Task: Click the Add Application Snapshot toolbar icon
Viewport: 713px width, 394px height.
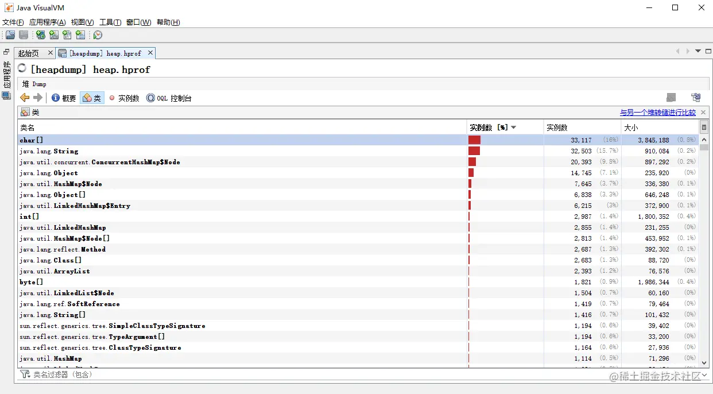Action: (80, 35)
